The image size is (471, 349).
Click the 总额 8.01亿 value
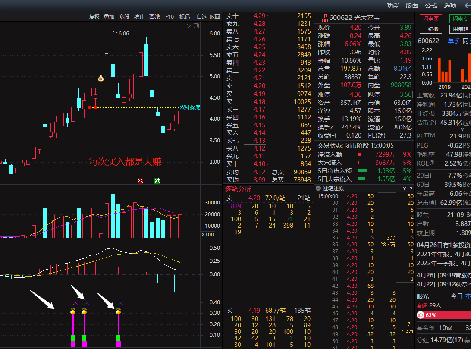[x=402, y=69]
